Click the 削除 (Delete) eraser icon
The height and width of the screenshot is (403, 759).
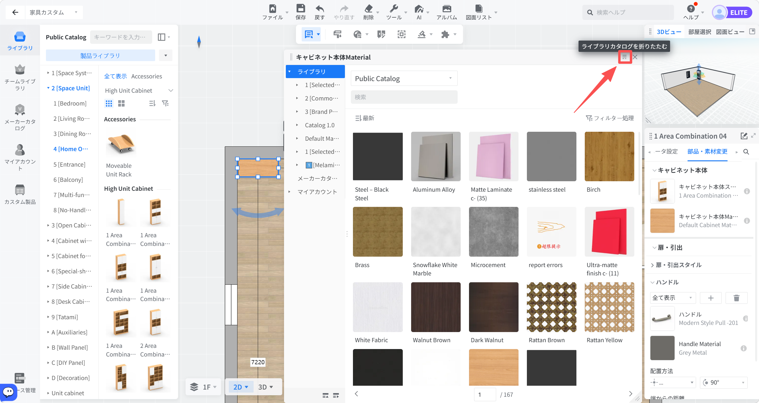[368, 9]
